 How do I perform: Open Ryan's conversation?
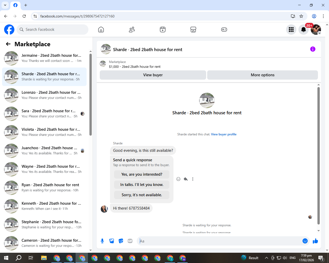coord(44,188)
